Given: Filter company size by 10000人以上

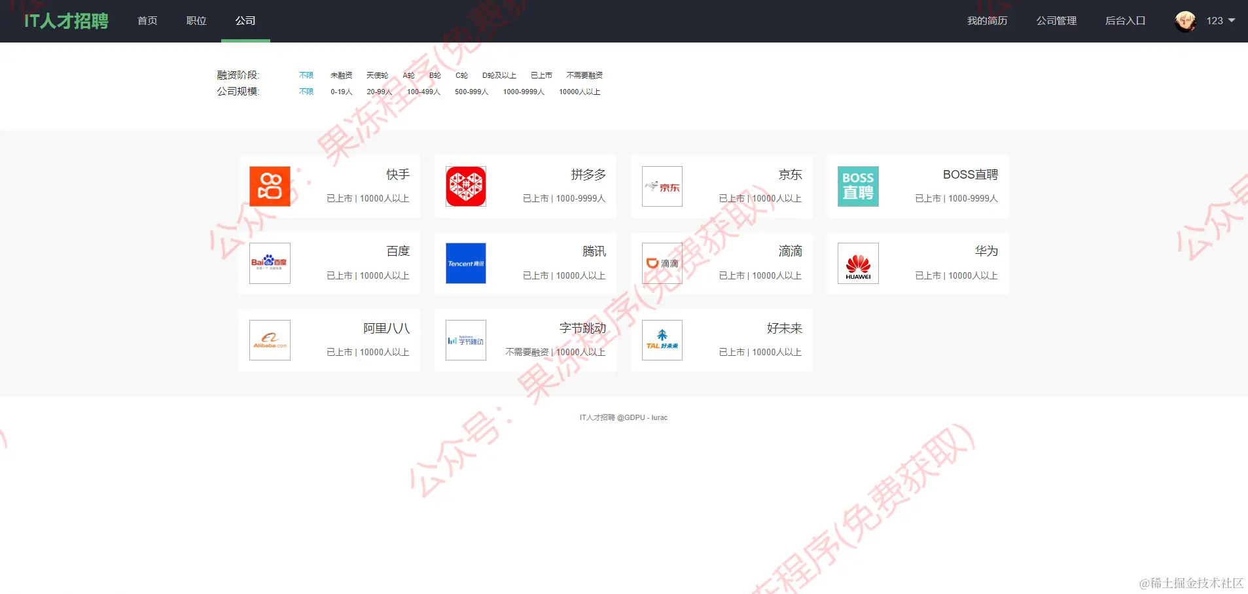Looking at the screenshot, I should (x=580, y=92).
